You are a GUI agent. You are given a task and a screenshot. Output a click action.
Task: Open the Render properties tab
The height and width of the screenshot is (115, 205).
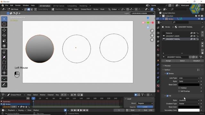pyautogui.click(x=158, y=33)
